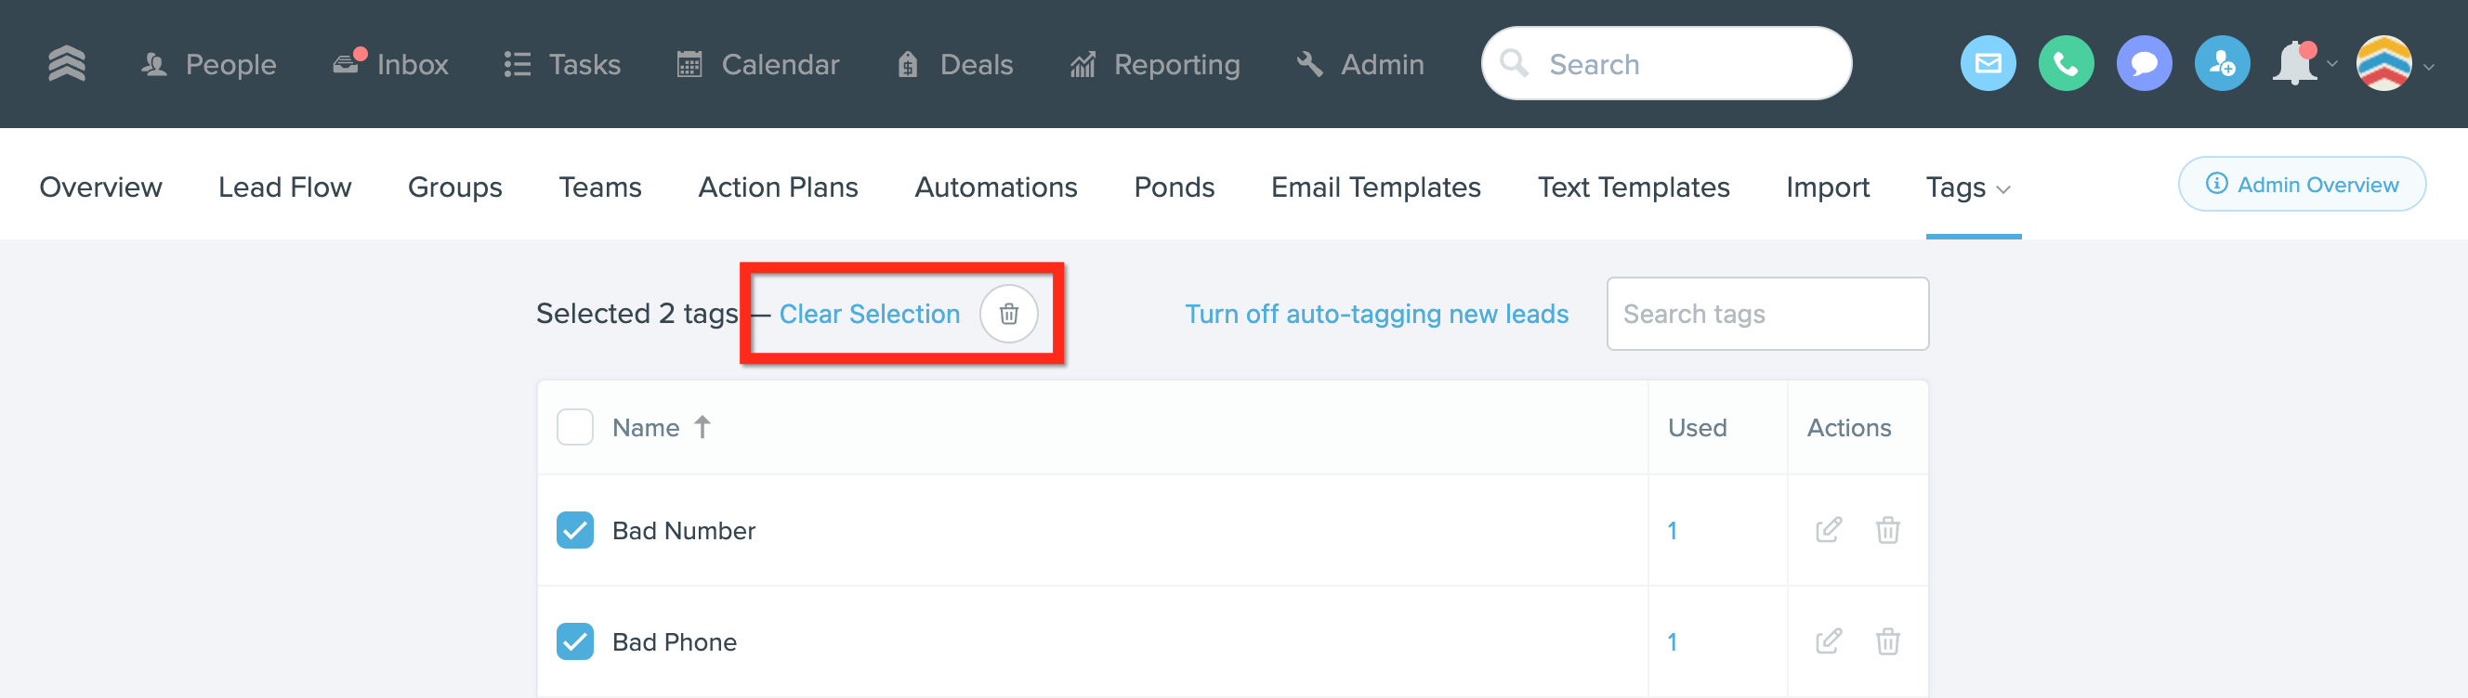The image size is (2468, 698).
Task: Click the Search tags input field
Action: tap(1766, 314)
